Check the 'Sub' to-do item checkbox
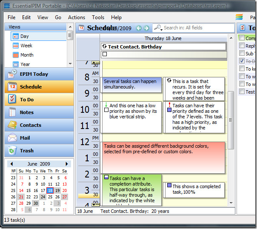The image size is (257, 229). [242, 53]
